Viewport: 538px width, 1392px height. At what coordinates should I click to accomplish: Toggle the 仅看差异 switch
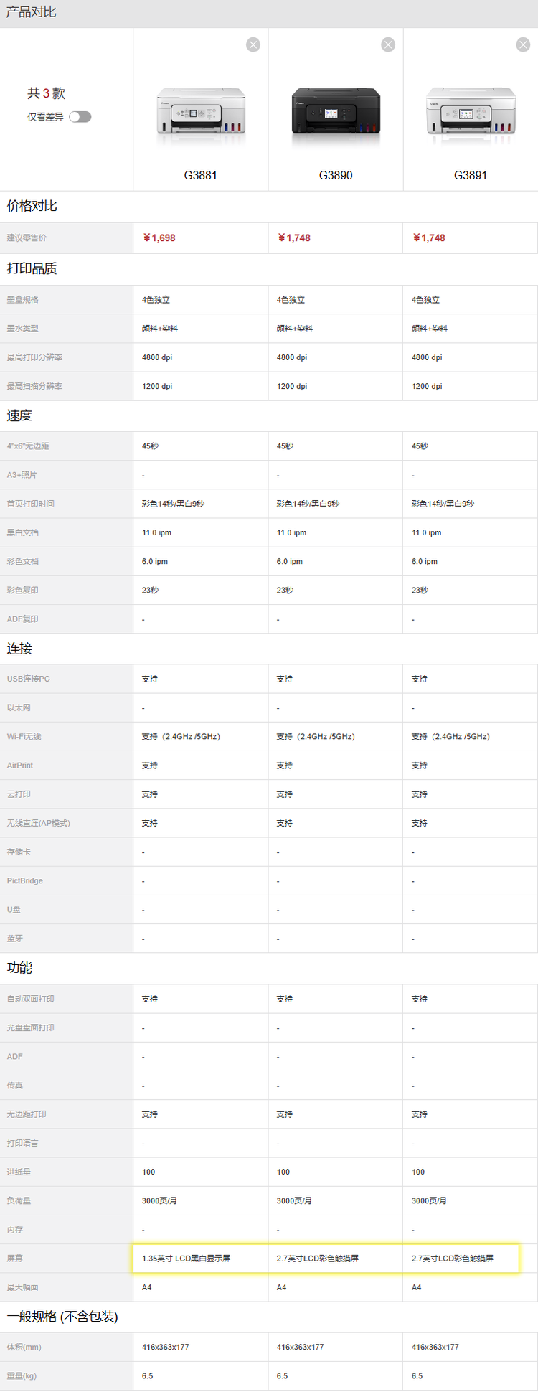[80, 117]
